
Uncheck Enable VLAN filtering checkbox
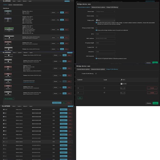[96, 74]
